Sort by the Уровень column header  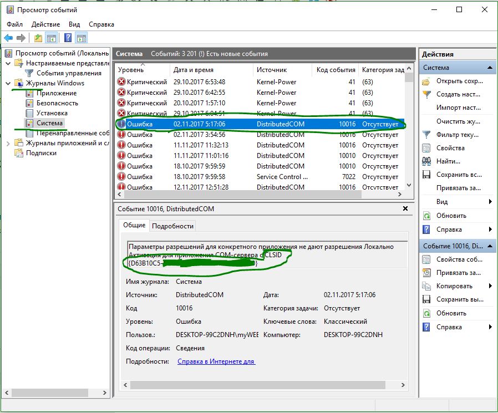[143, 70]
